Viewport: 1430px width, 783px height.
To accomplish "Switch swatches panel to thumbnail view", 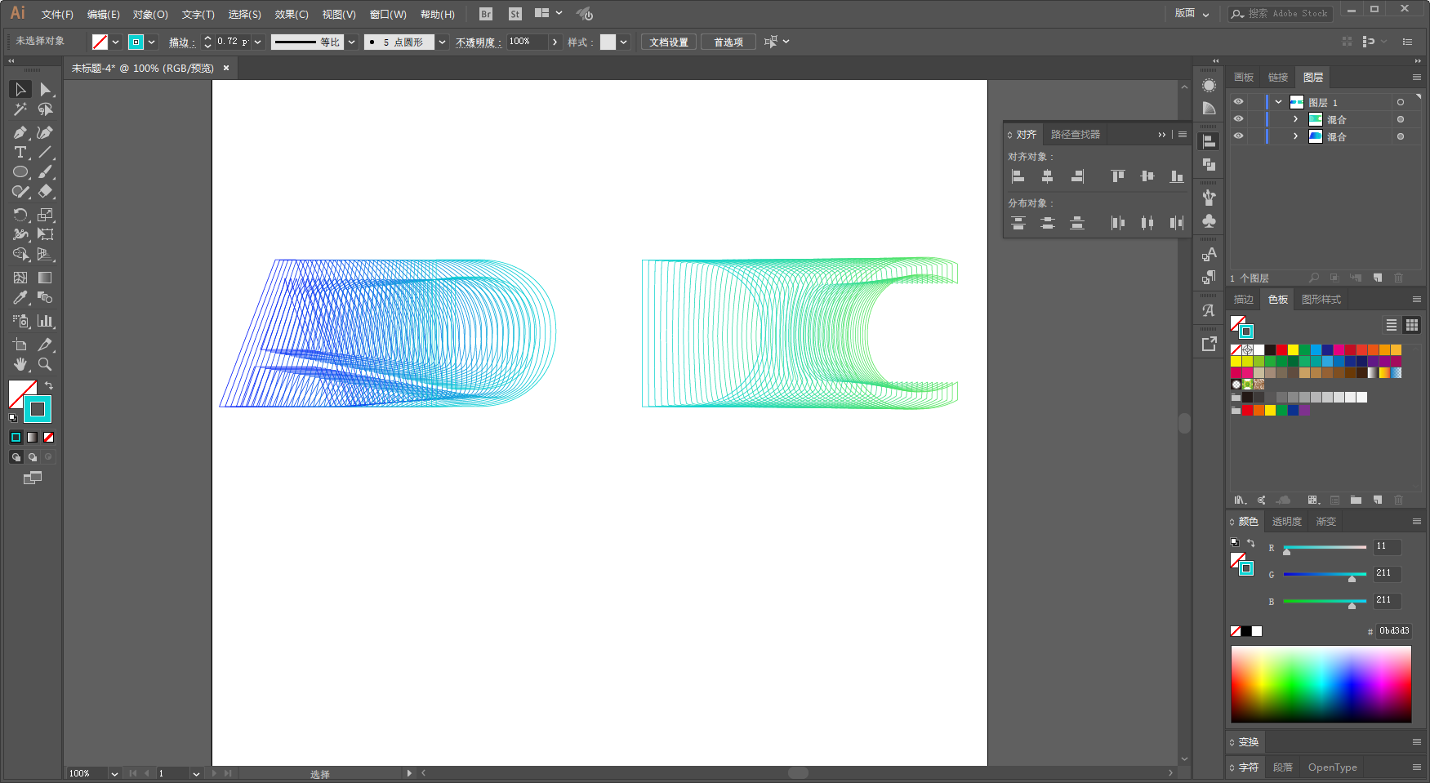I will [1411, 325].
